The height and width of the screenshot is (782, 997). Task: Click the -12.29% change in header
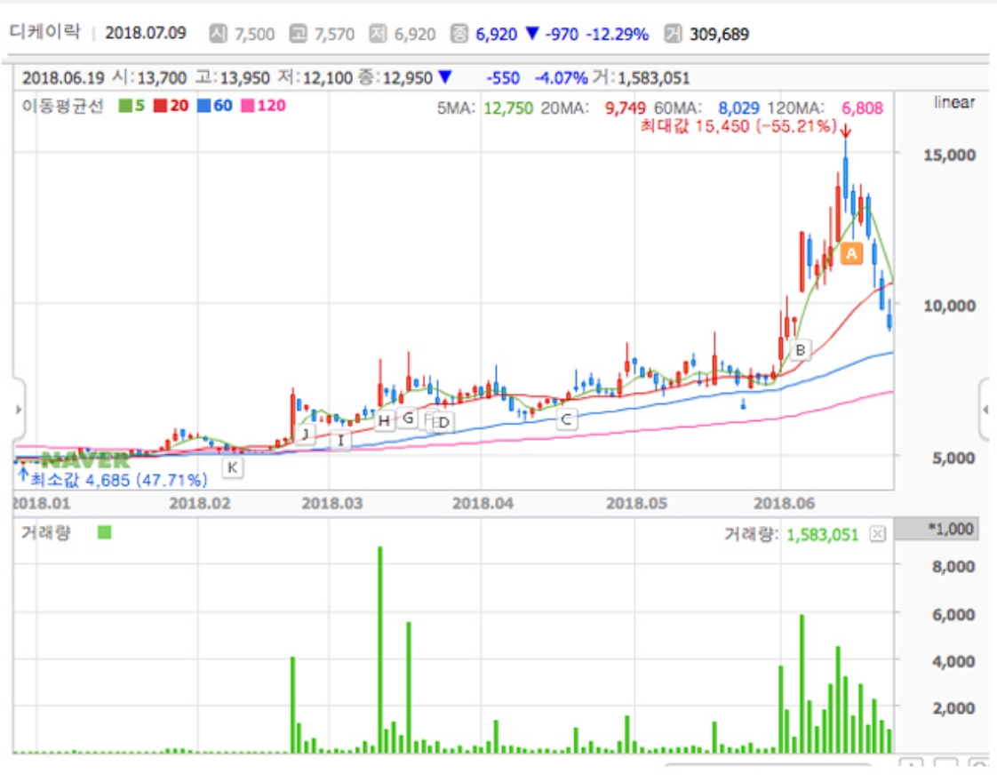tap(617, 34)
